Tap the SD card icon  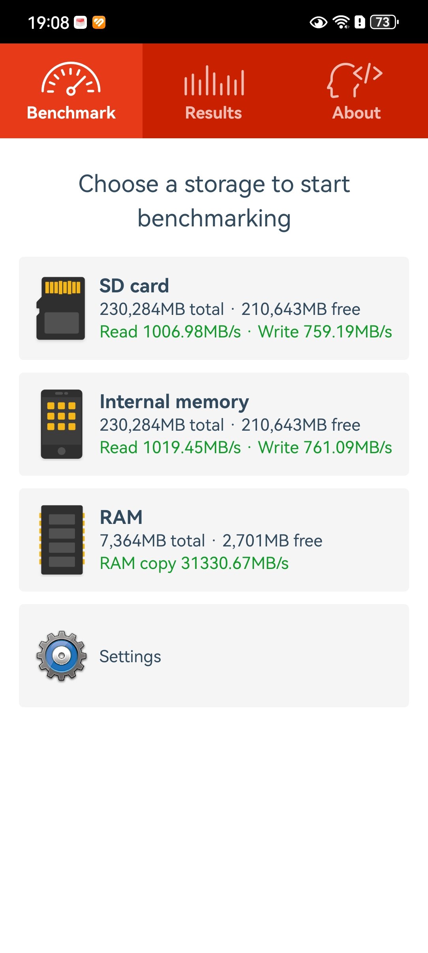click(61, 308)
